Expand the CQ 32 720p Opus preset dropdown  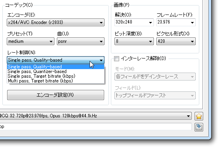coord(95,116)
